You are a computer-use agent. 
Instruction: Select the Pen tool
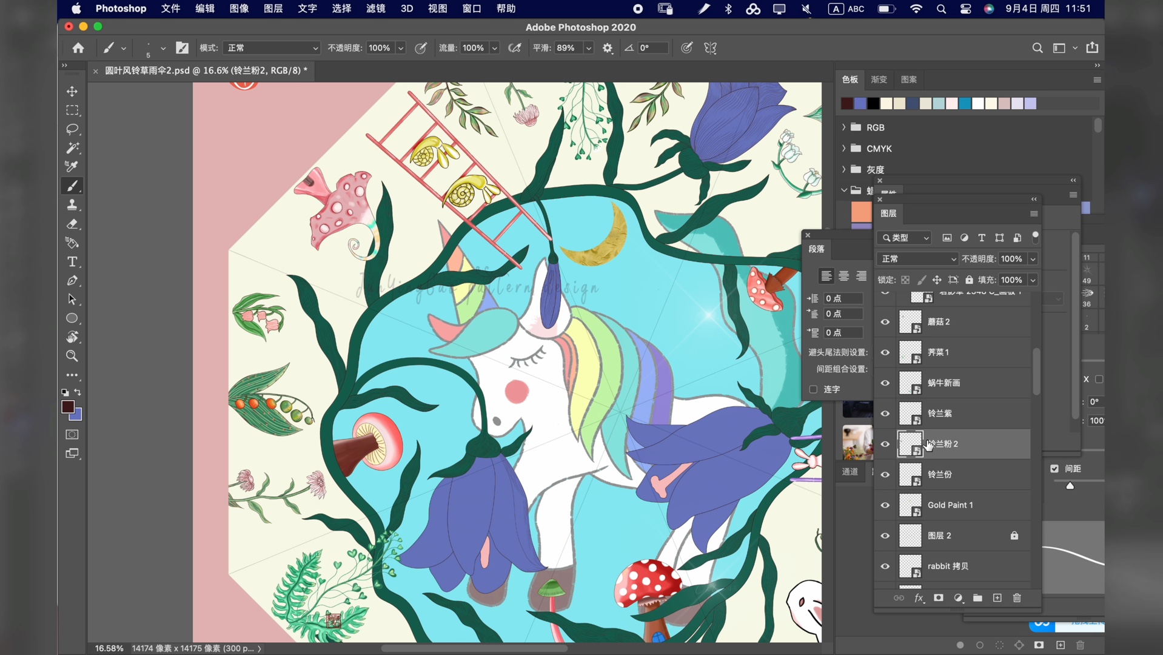tap(72, 281)
